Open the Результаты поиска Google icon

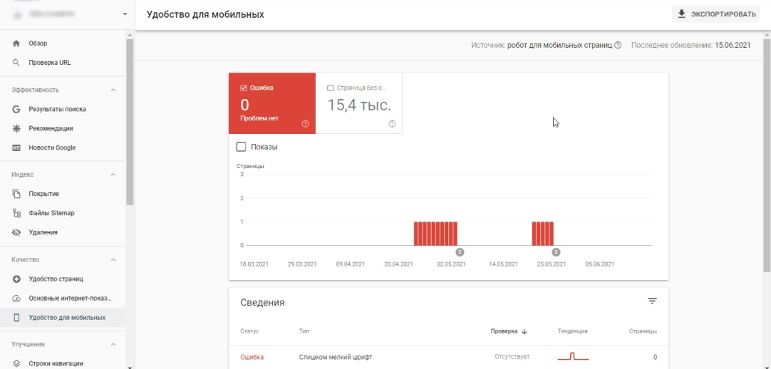point(16,109)
